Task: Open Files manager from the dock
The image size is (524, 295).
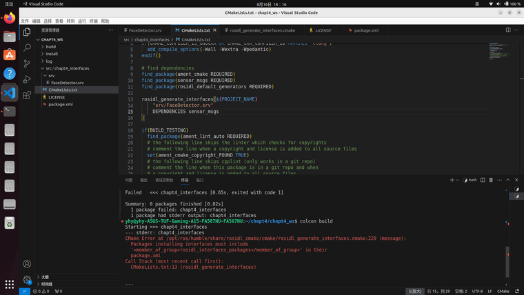Action: (10, 37)
